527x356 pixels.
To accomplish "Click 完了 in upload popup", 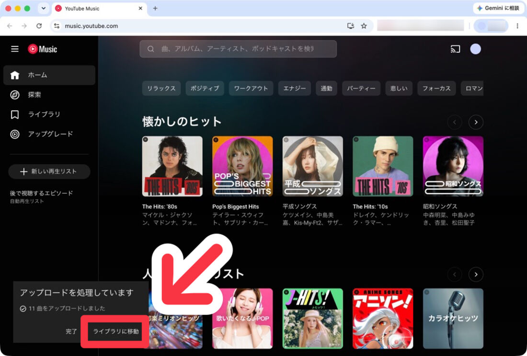I will pos(71,332).
